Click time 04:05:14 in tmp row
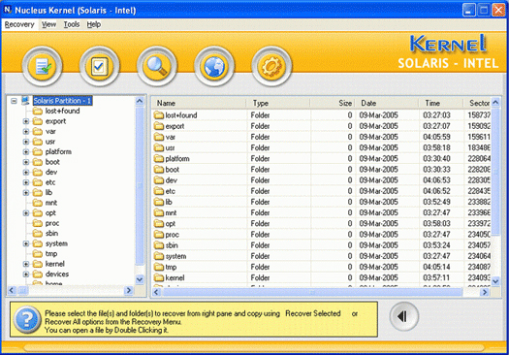509x355 pixels. 436,267
